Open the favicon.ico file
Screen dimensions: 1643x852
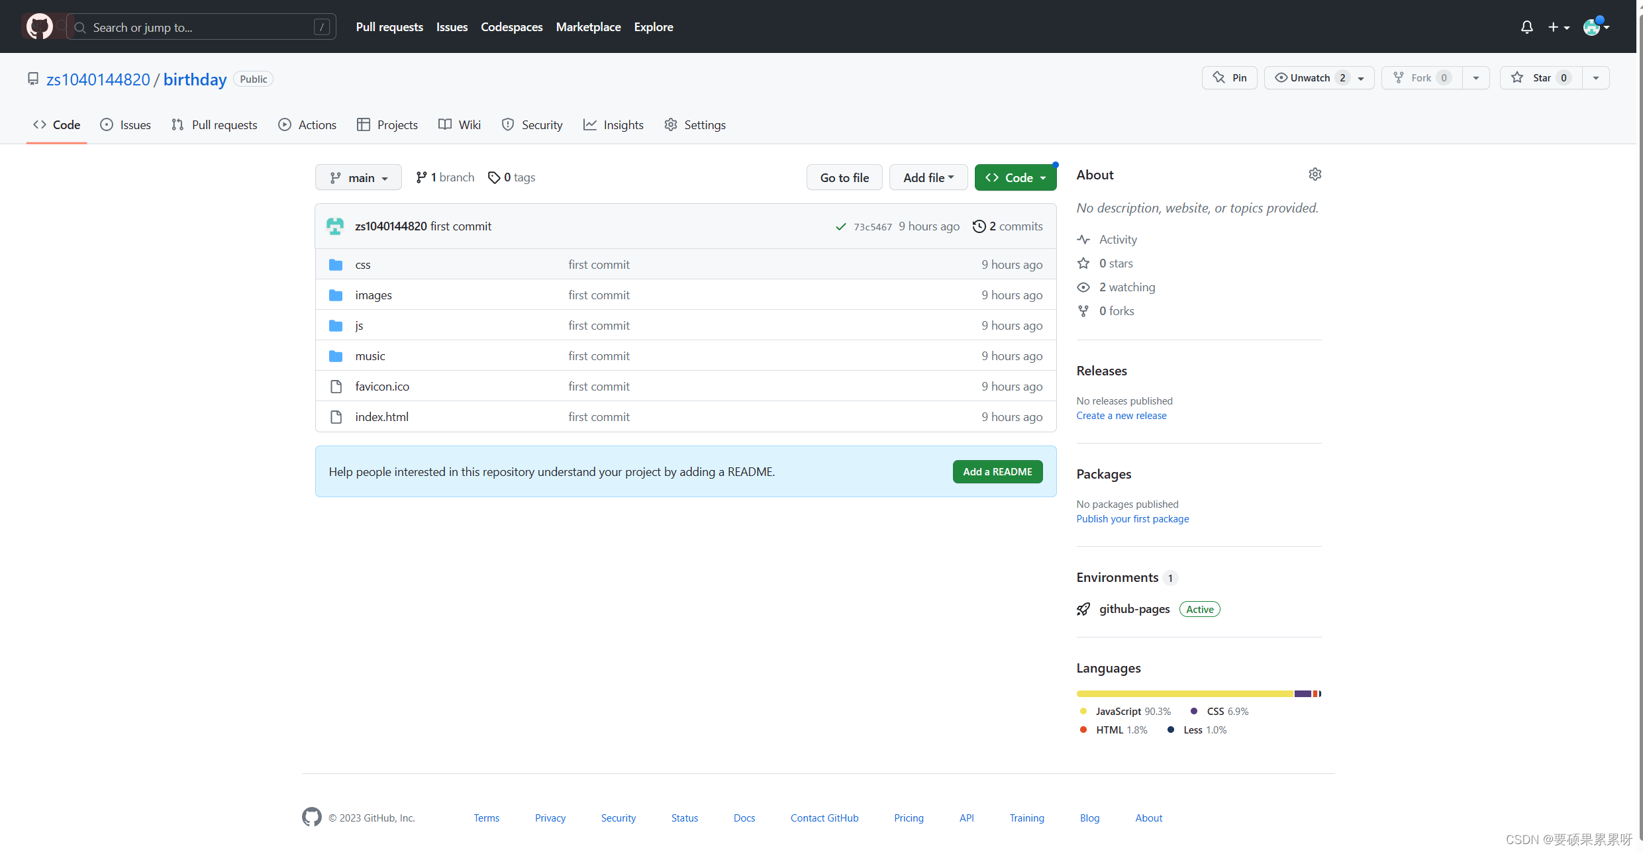pos(382,387)
